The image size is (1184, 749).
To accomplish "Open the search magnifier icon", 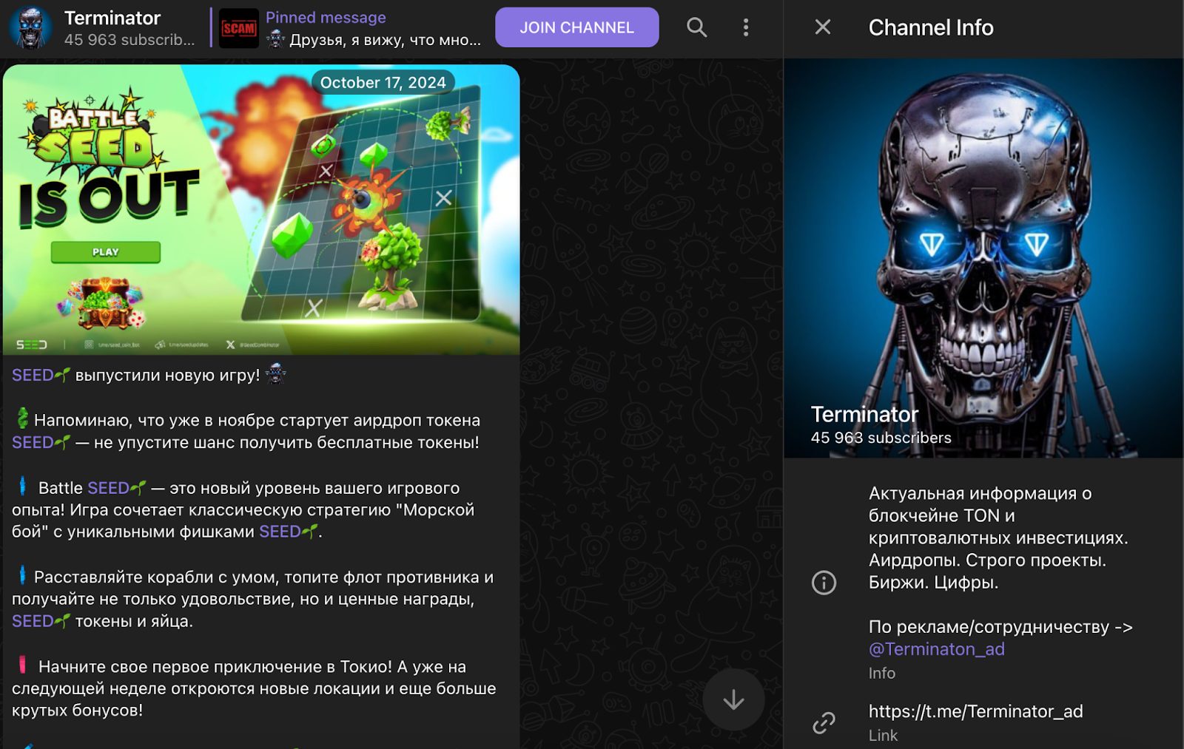I will click(x=696, y=27).
